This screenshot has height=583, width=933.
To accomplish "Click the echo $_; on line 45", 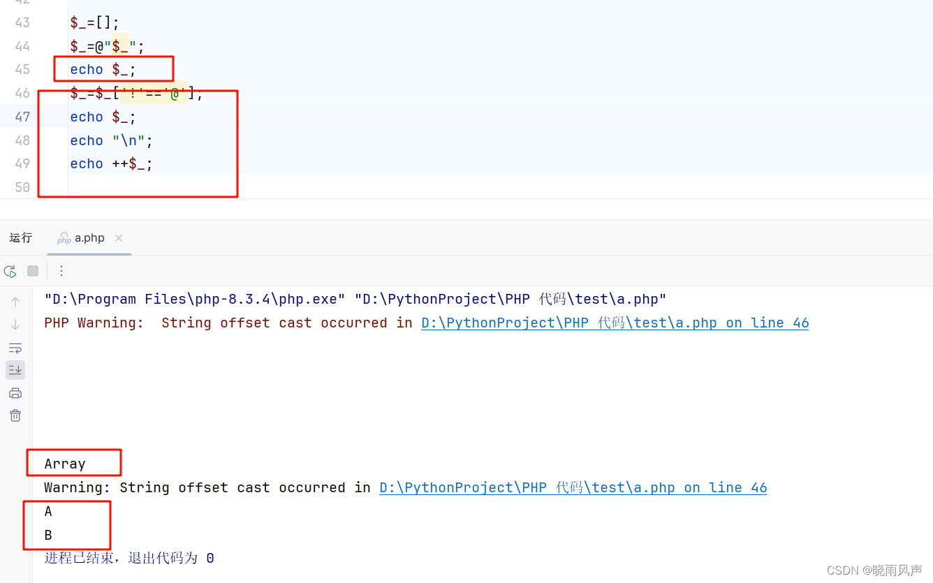I will click(x=103, y=69).
